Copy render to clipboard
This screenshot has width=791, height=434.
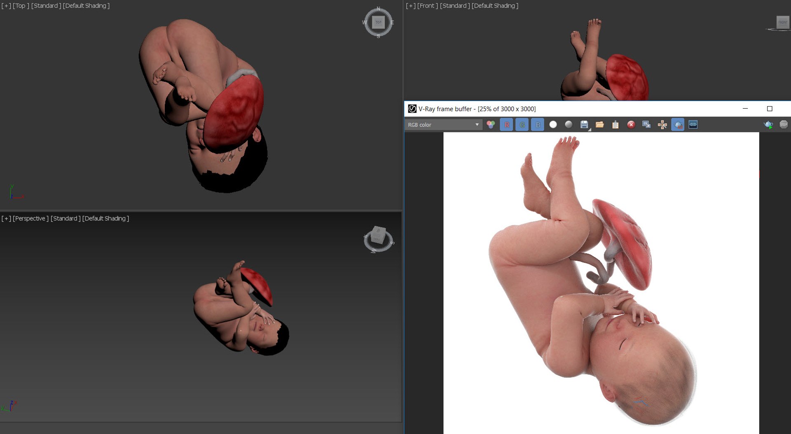tap(615, 125)
